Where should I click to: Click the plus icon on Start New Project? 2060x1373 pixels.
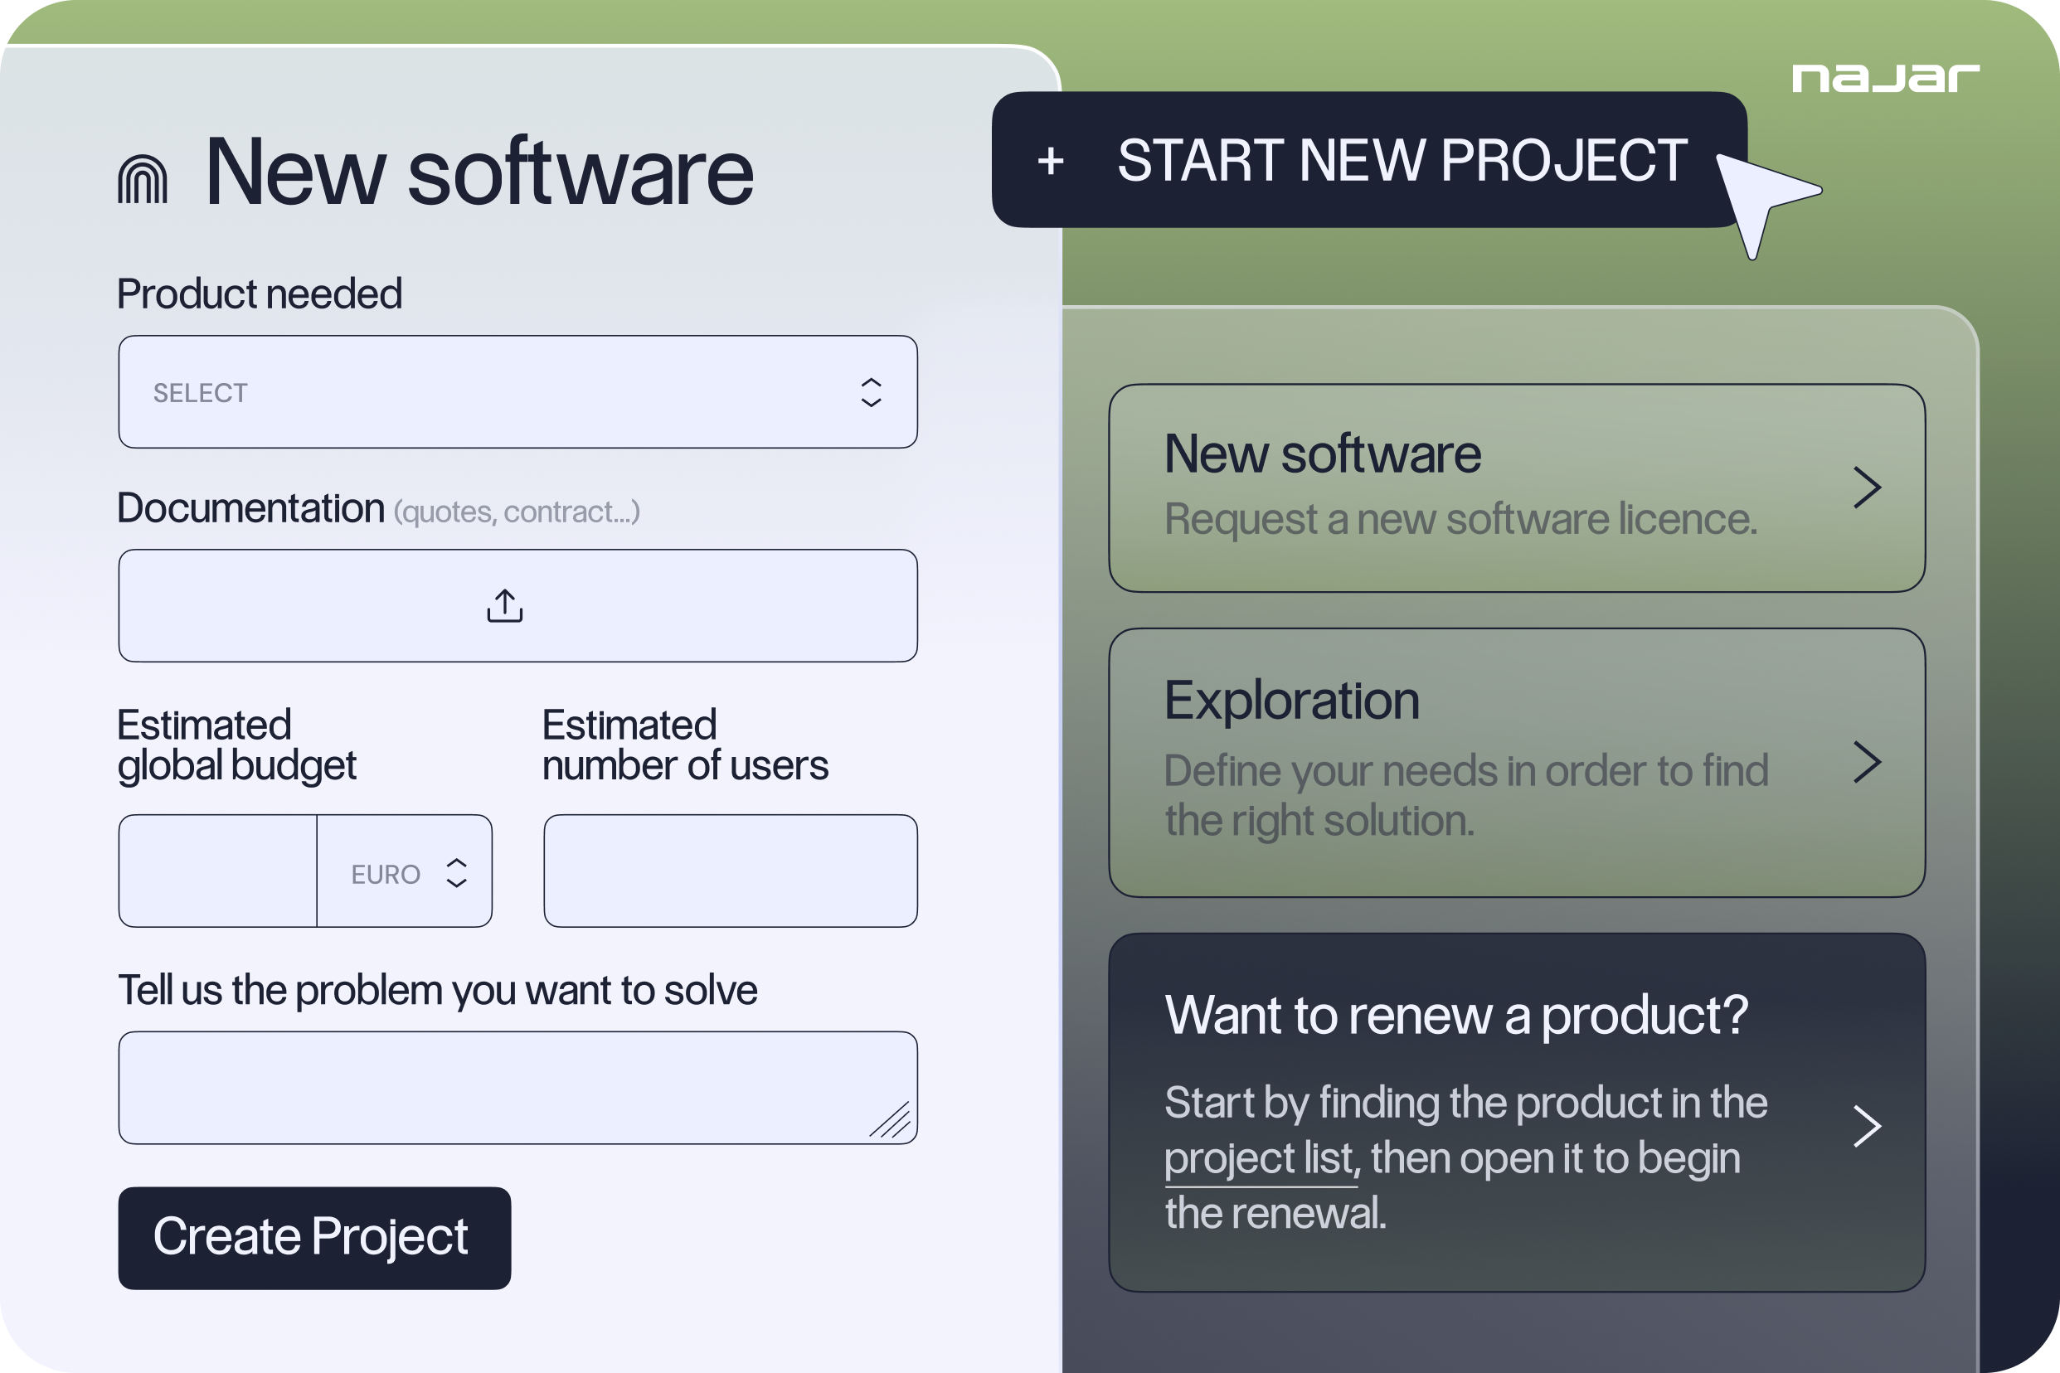coord(1050,161)
